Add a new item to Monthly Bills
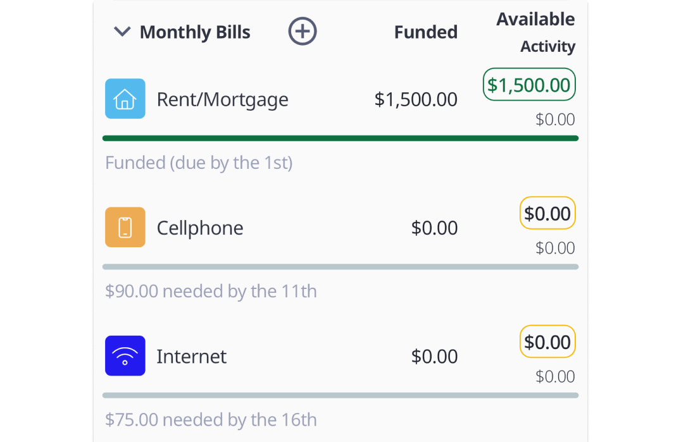 pos(303,32)
